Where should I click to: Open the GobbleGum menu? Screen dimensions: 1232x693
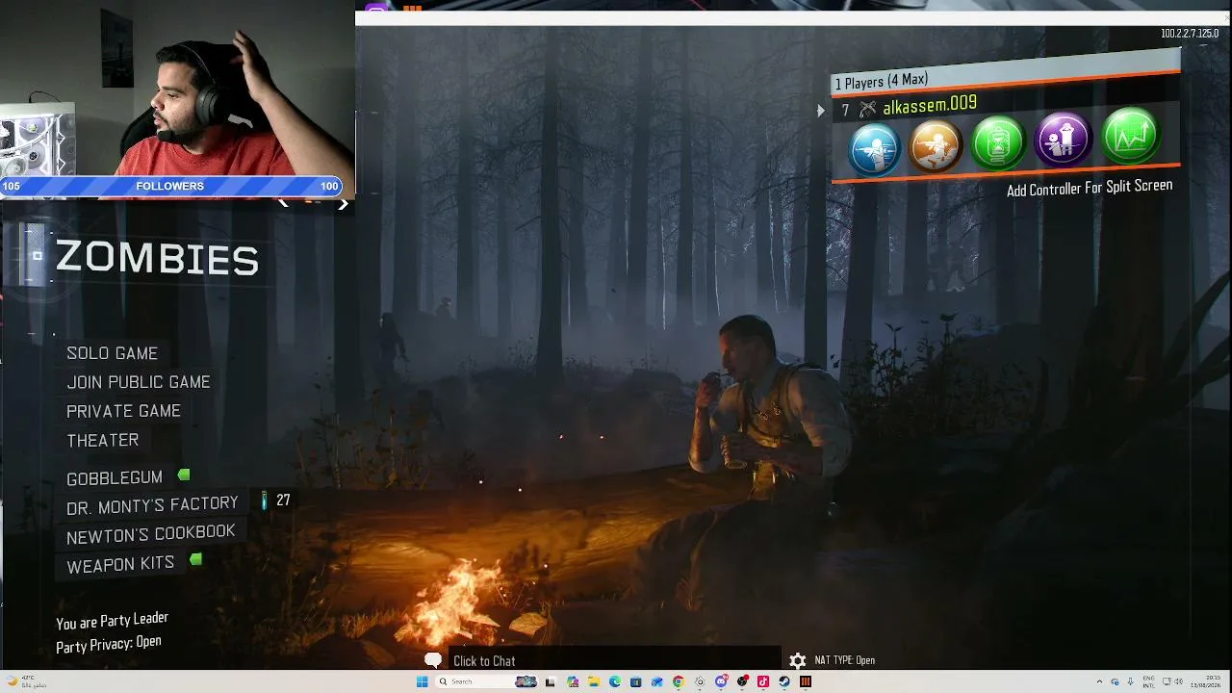115,477
